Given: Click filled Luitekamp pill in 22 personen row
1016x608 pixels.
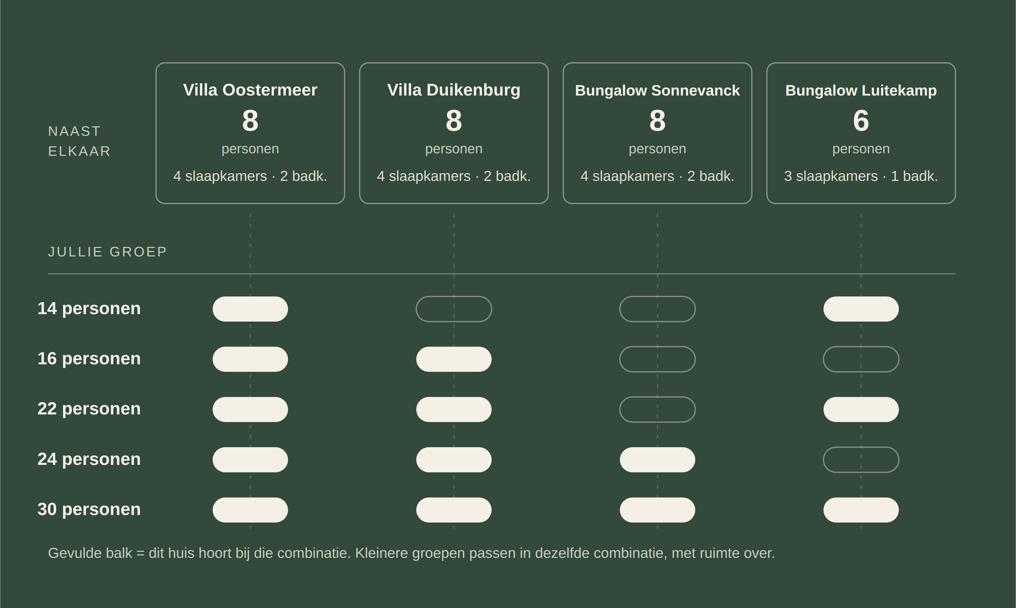Looking at the screenshot, I should [861, 409].
